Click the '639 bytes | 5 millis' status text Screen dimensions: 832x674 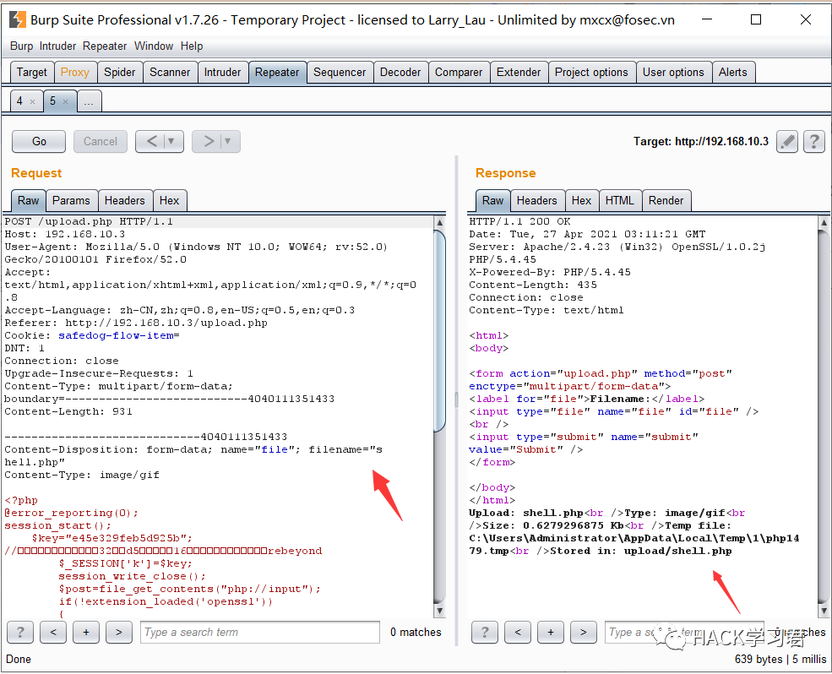coord(780,659)
